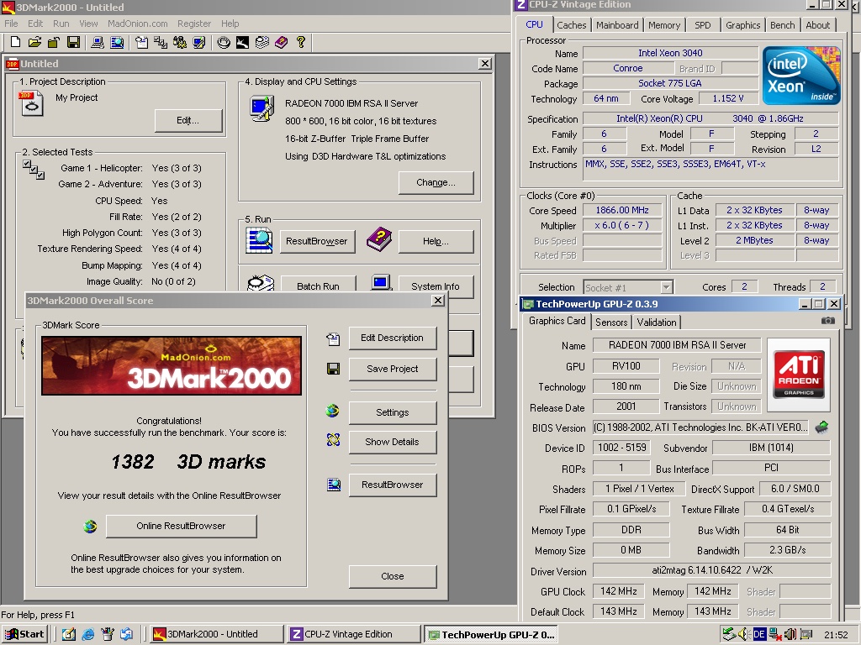
Task: Switch to the SPD tab in CPU-Z
Action: click(x=702, y=25)
